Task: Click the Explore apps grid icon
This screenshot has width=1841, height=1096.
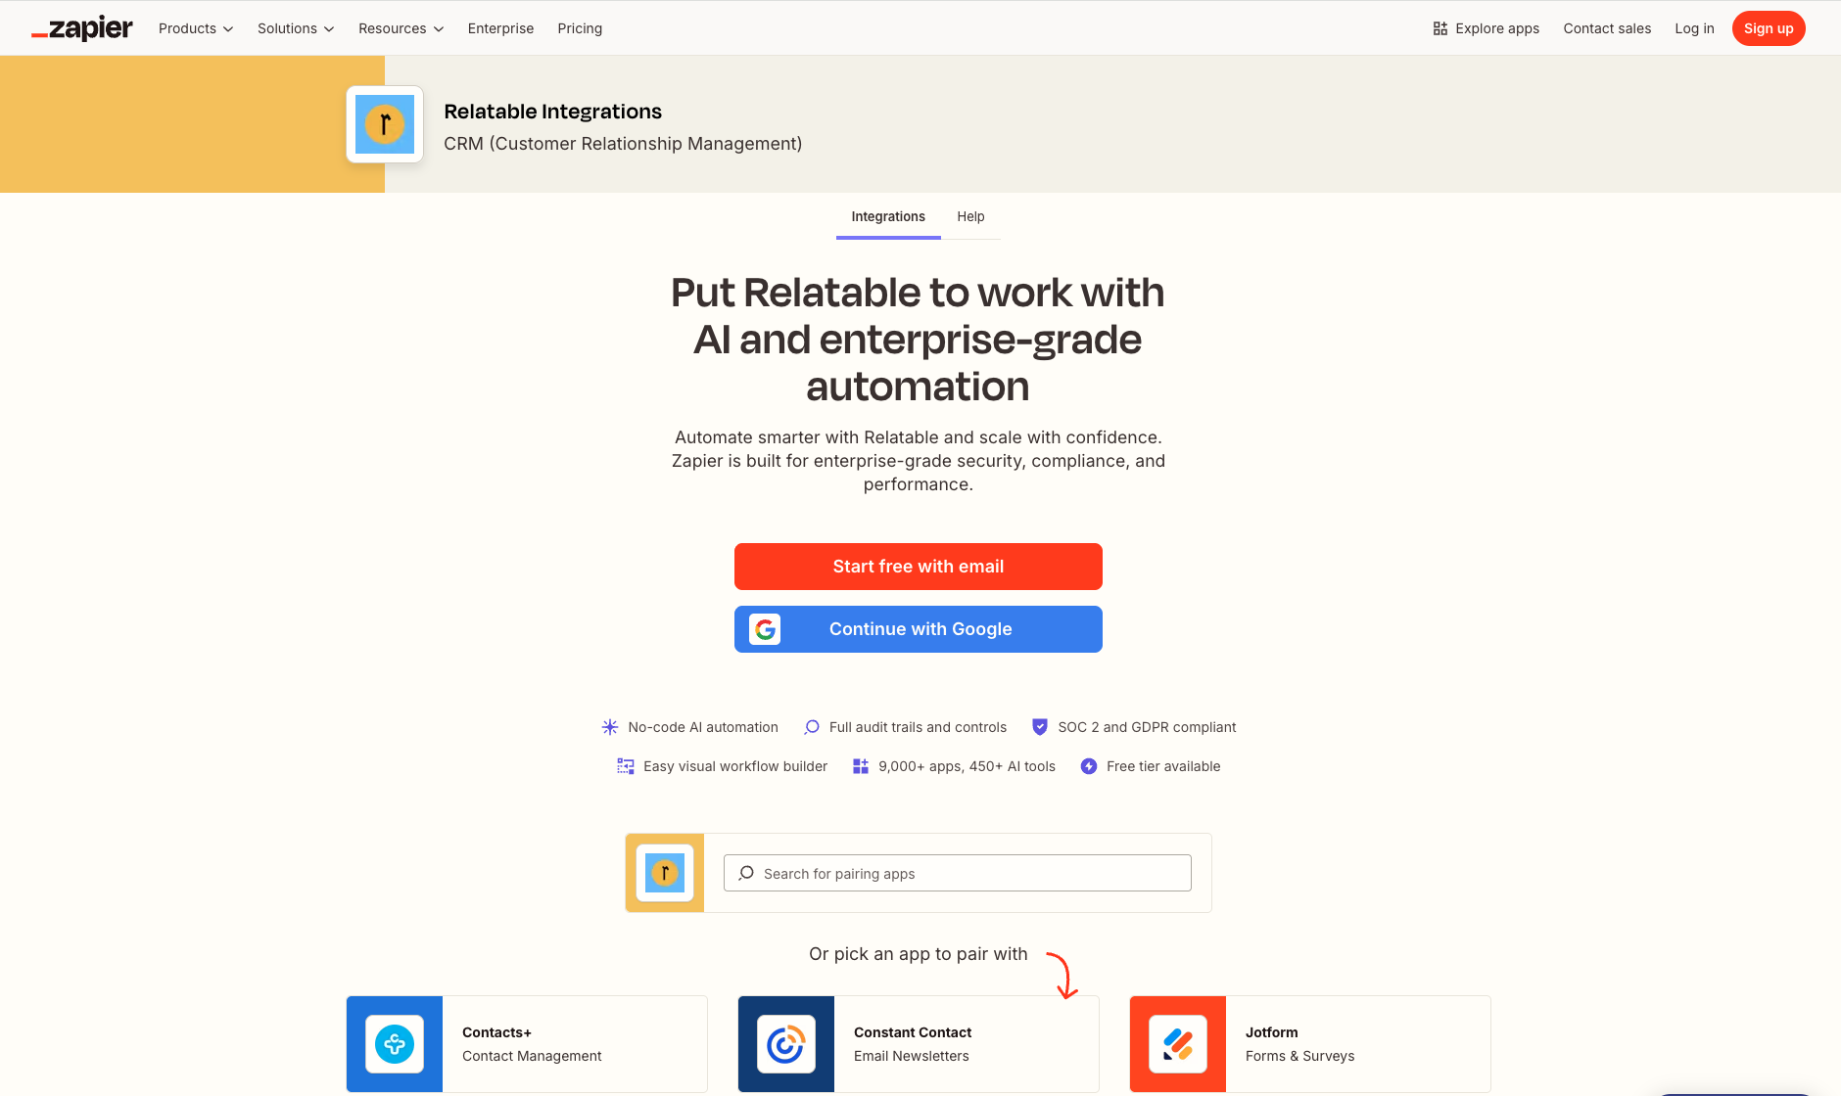Action: (x=1440, y=28)
